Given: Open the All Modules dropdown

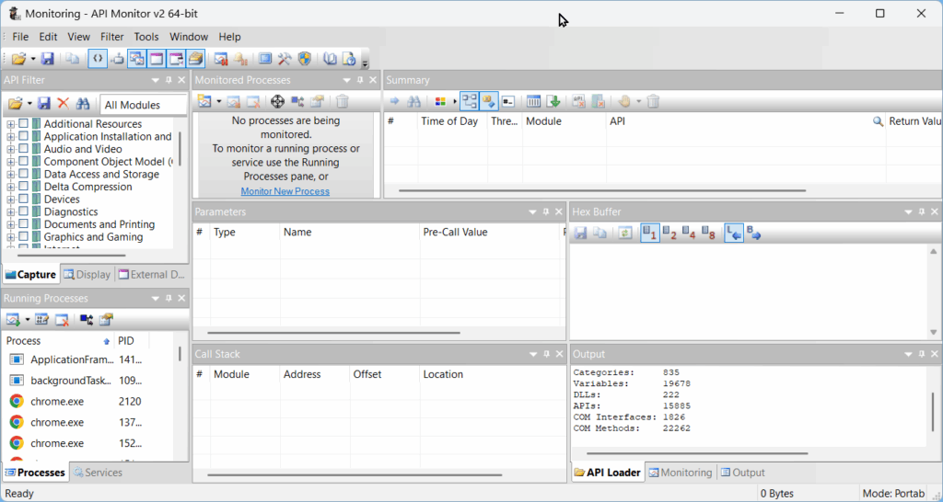Looking at the screenshot, I should [144, 105].
